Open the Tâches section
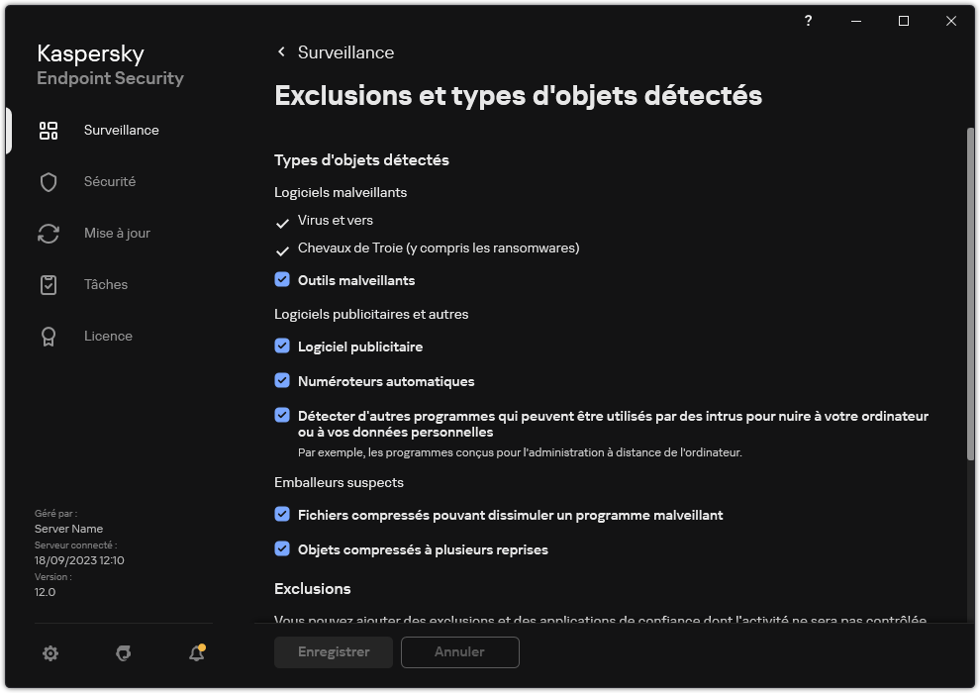 [48, 284]
